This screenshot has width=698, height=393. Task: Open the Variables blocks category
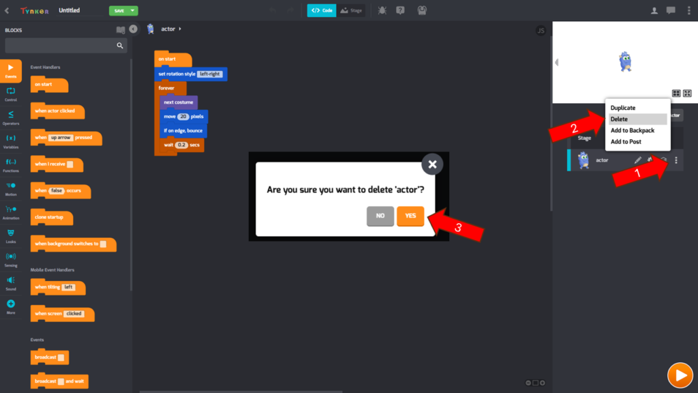[x=11, y=141]
